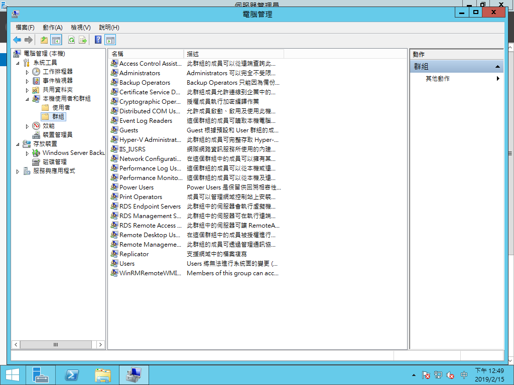Click the muted volume tray icon

point(450,375)
